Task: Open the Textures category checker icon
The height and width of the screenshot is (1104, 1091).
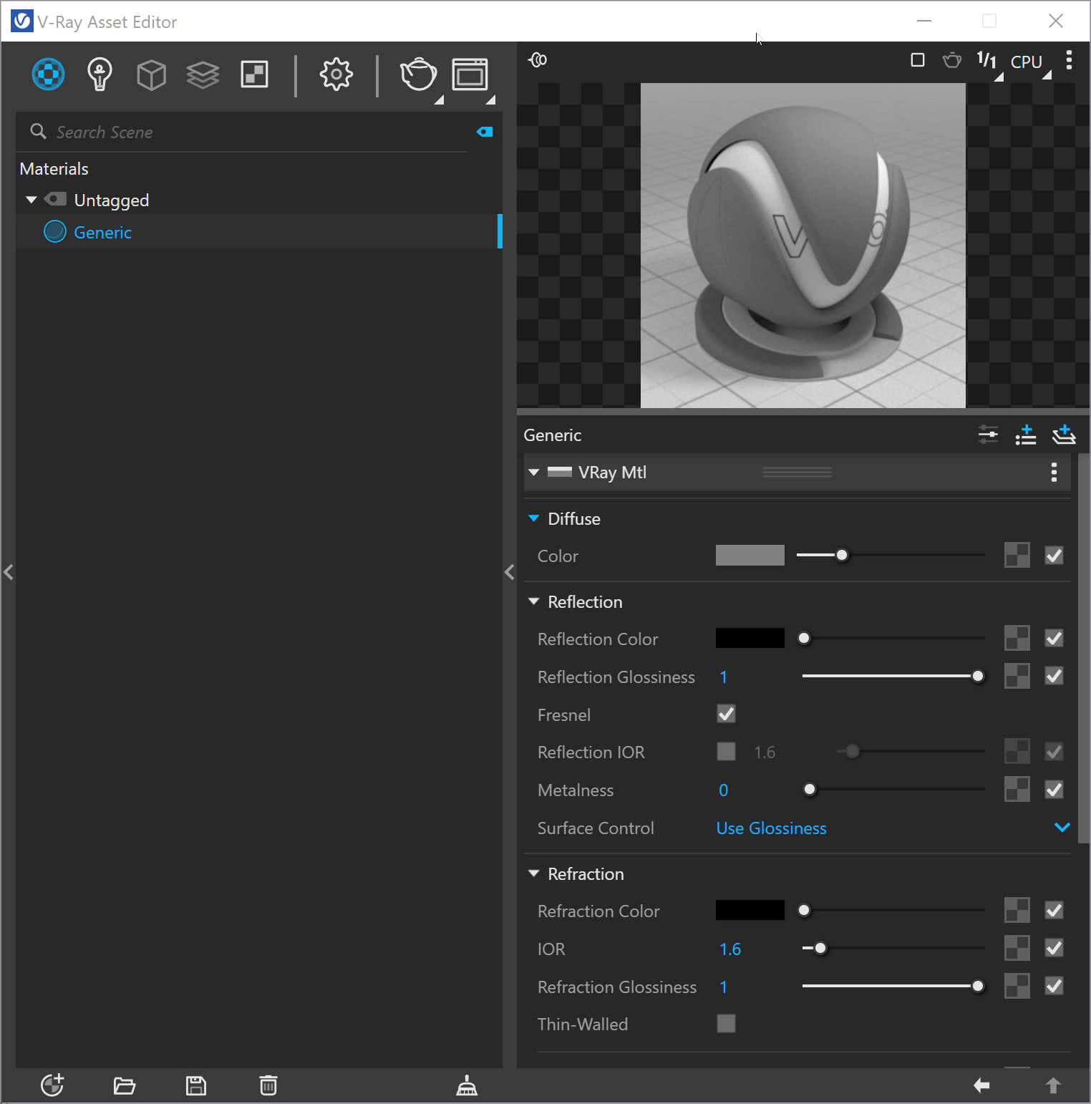Action: (x=255, y=74)
